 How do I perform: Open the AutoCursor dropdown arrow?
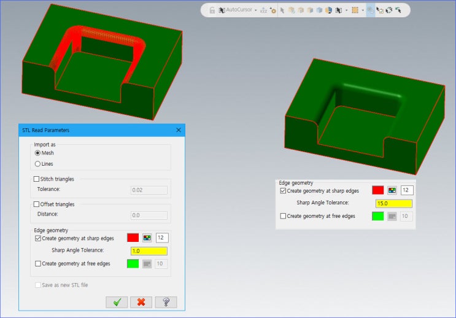tap(255, 10)
